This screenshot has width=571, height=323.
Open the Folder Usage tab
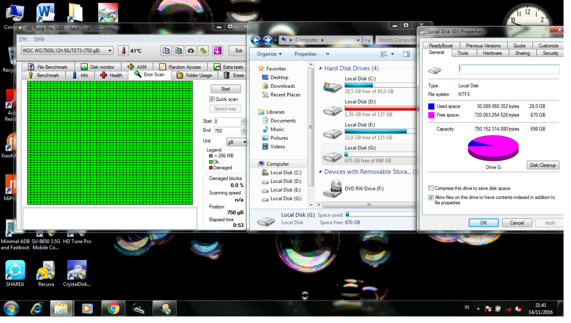tap(194, 75)
